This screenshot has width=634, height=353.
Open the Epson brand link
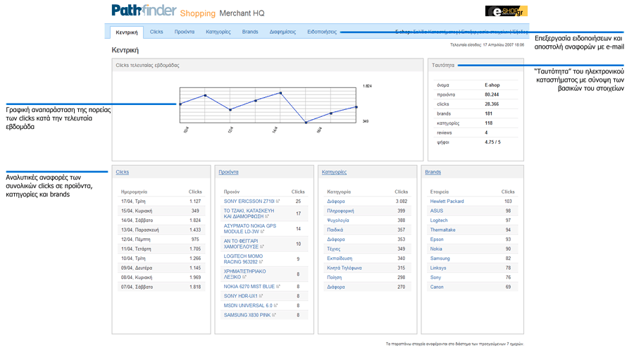437,240
